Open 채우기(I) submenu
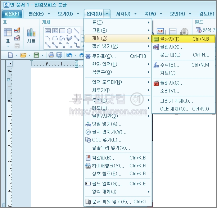 (118, 90)
